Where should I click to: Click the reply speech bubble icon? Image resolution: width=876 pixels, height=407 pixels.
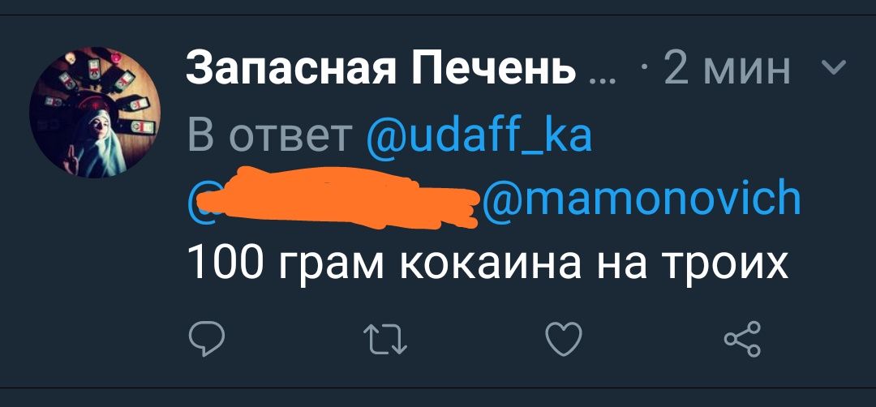point(207,338)
